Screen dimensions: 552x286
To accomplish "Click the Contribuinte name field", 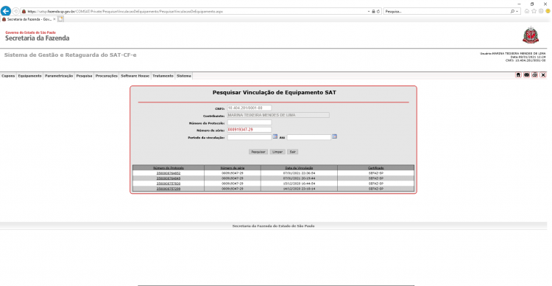I will 278,115.
